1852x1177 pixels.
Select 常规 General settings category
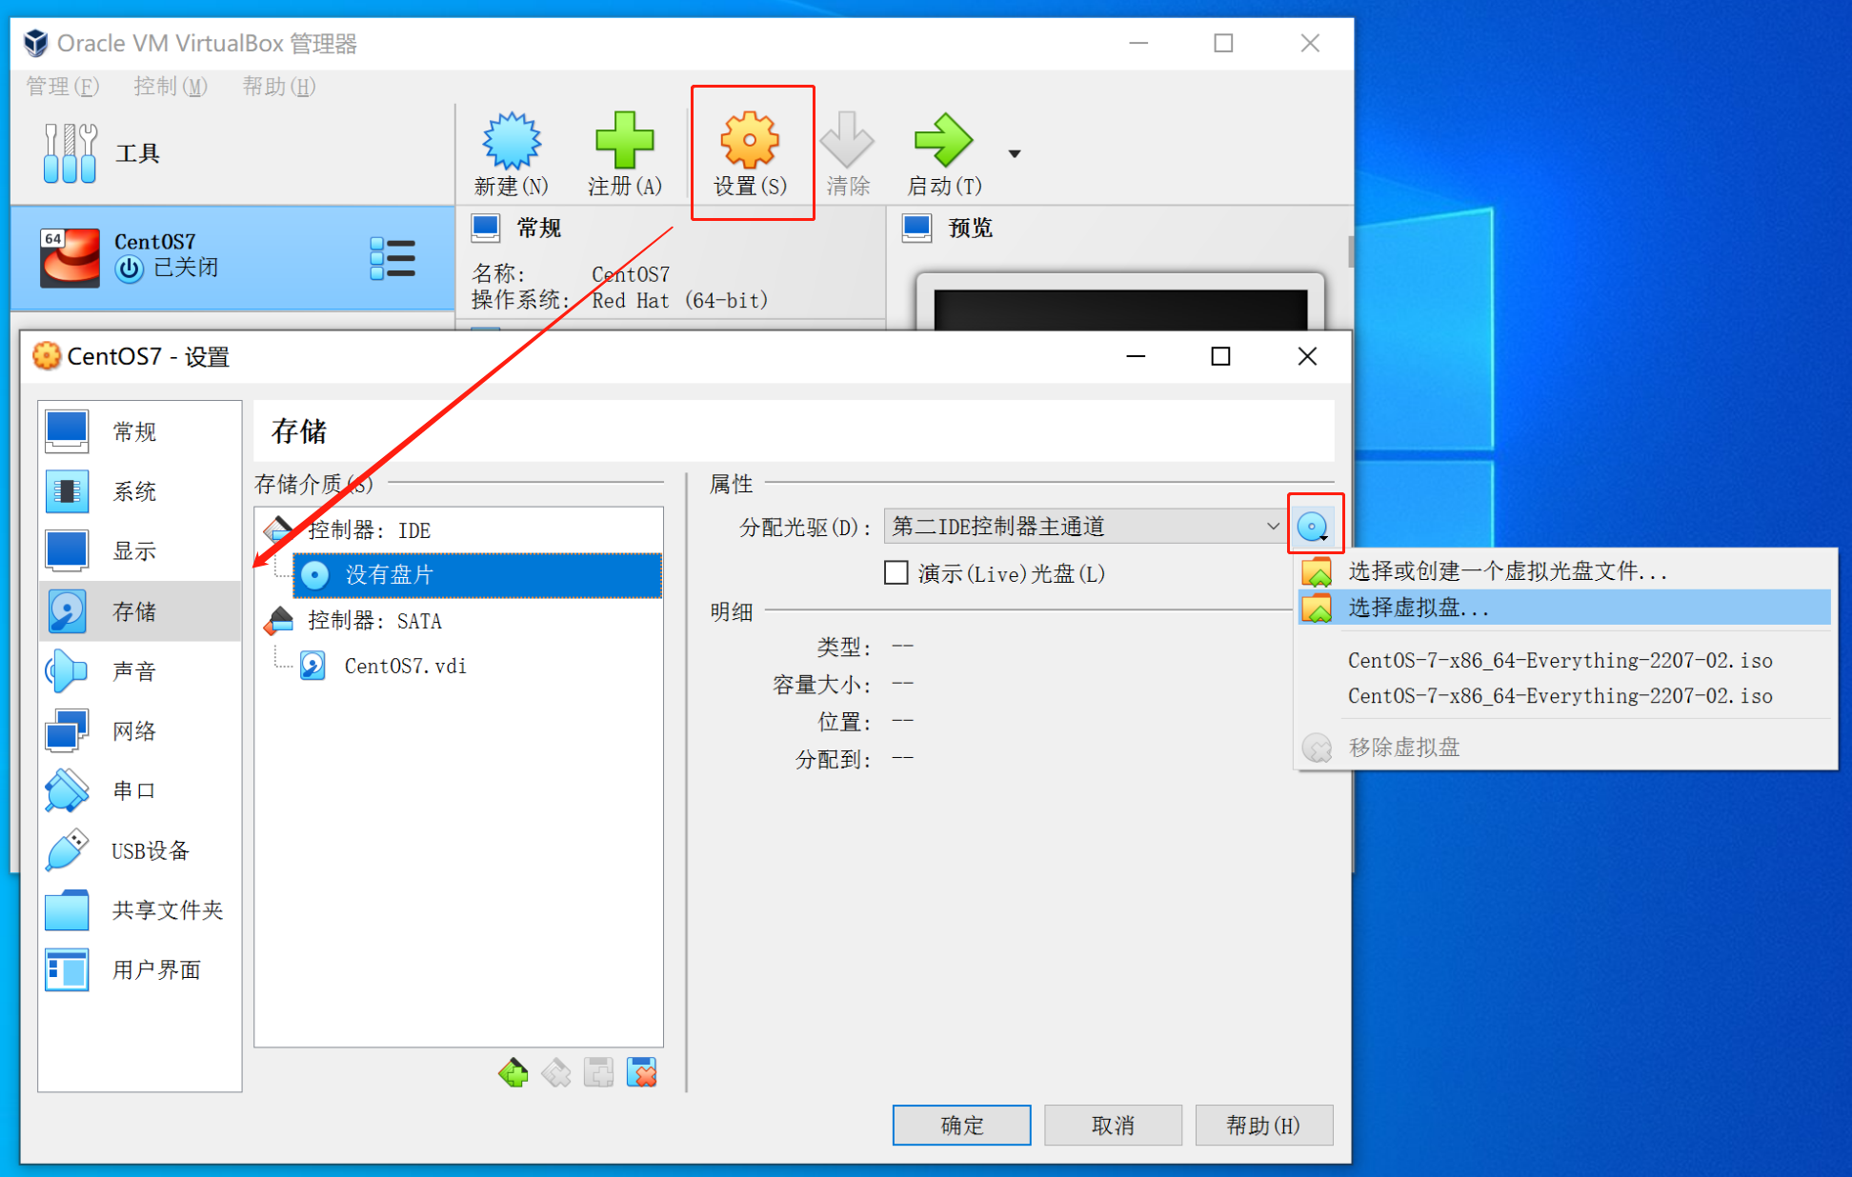(140, 431)
